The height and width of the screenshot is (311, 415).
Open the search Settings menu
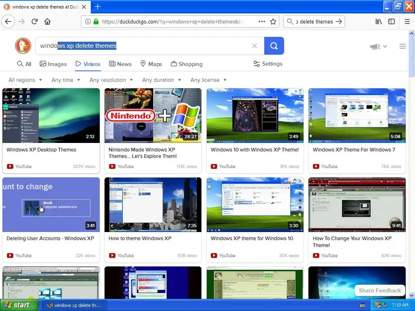pos(268,64)
